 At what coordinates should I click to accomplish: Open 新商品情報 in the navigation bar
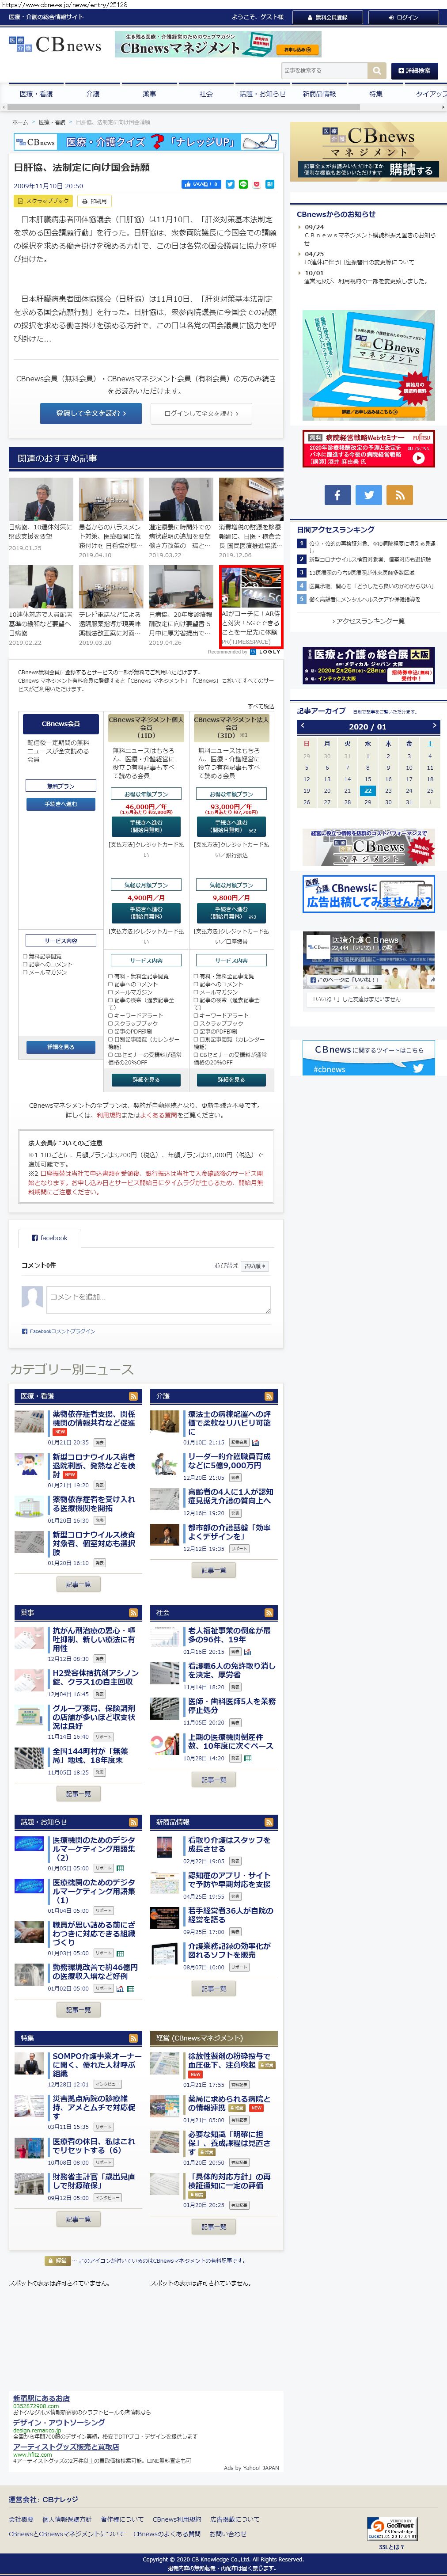(319, 94)
